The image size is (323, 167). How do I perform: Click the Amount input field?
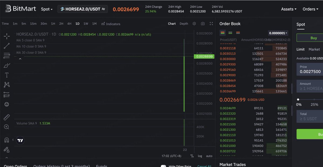click(x=310, y=86)
